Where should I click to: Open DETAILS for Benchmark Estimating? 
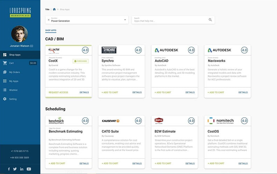pyautogui.click(x=84, y=164)
